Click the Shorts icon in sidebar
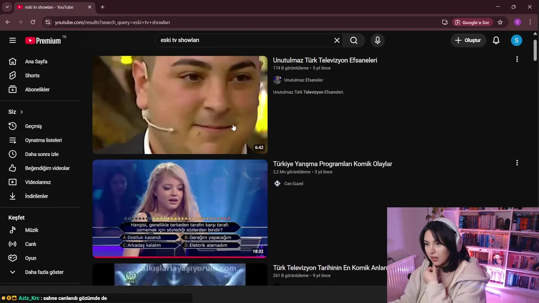Screen dimensions: 539x303 pyautogui.click(x=13, y=75)
